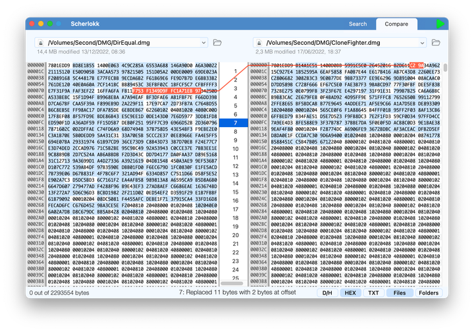Expand the DirEqual.dmg path dropdown
The image size is (474, 332).
pyautogui.click(x=203, y=43)
